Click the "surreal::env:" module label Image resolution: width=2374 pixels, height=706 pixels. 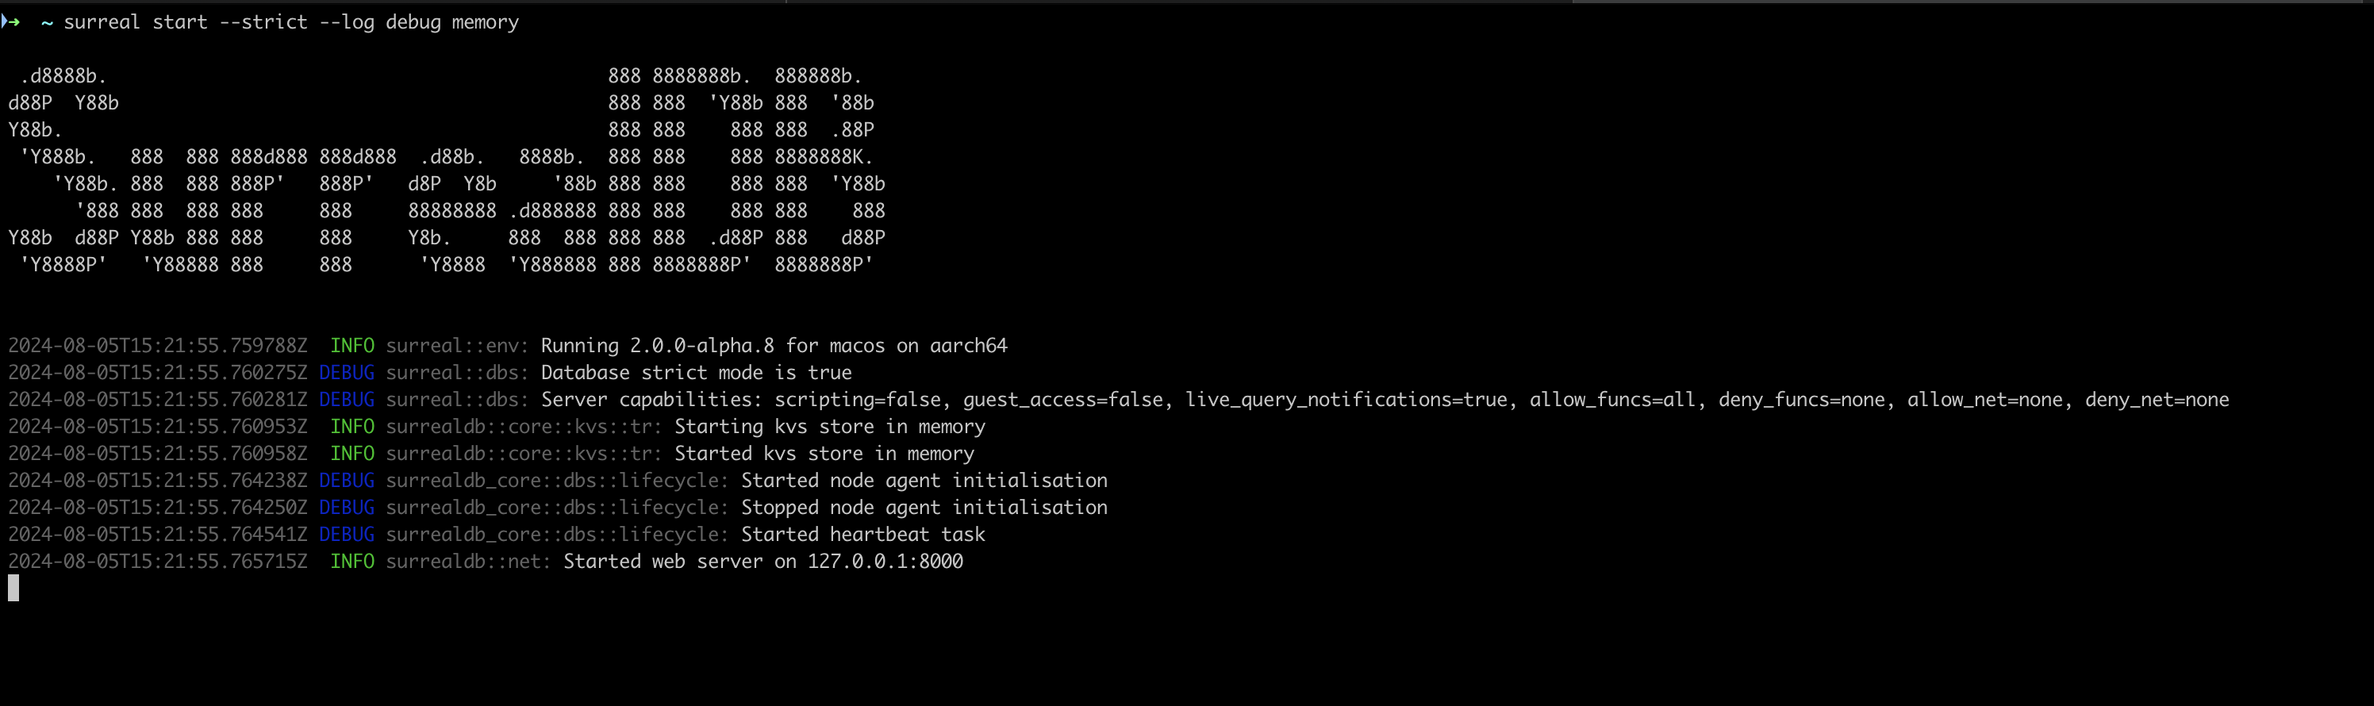pyautogui.click(x=457, y=346)
